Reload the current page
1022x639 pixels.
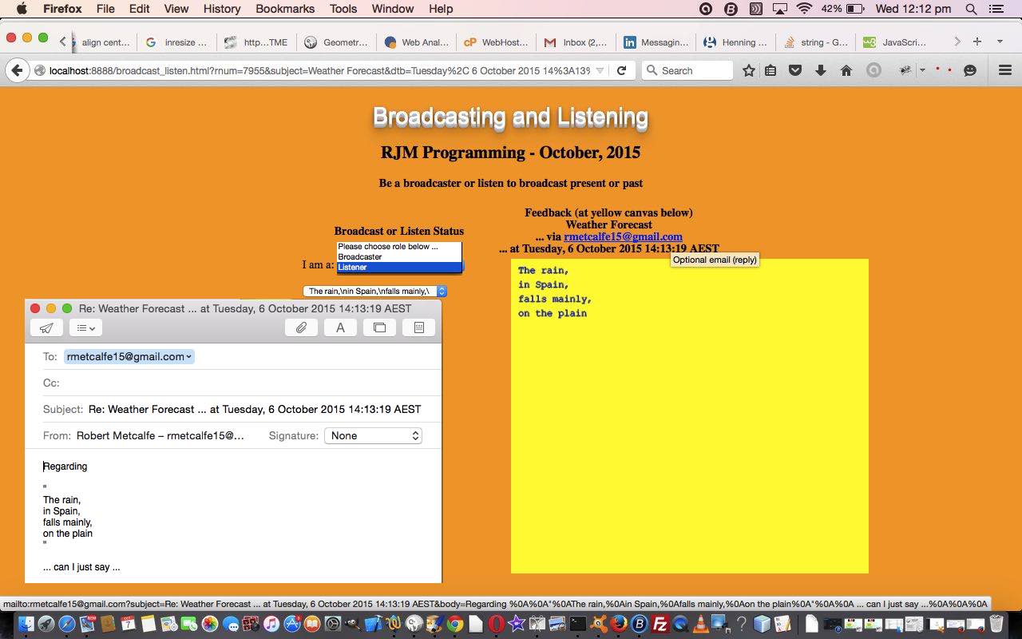pyautogui.click(x=621, y=70)
